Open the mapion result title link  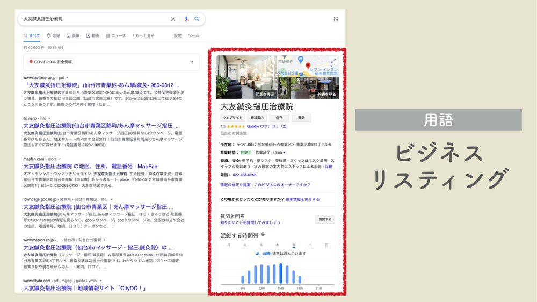tap(98, 248)
